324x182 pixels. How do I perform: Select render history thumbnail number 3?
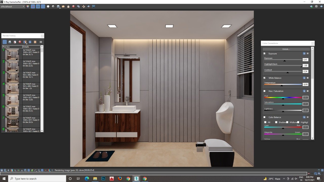tap(12, 76)
